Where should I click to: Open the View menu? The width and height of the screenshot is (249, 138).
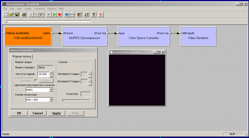tap(19, 9)
